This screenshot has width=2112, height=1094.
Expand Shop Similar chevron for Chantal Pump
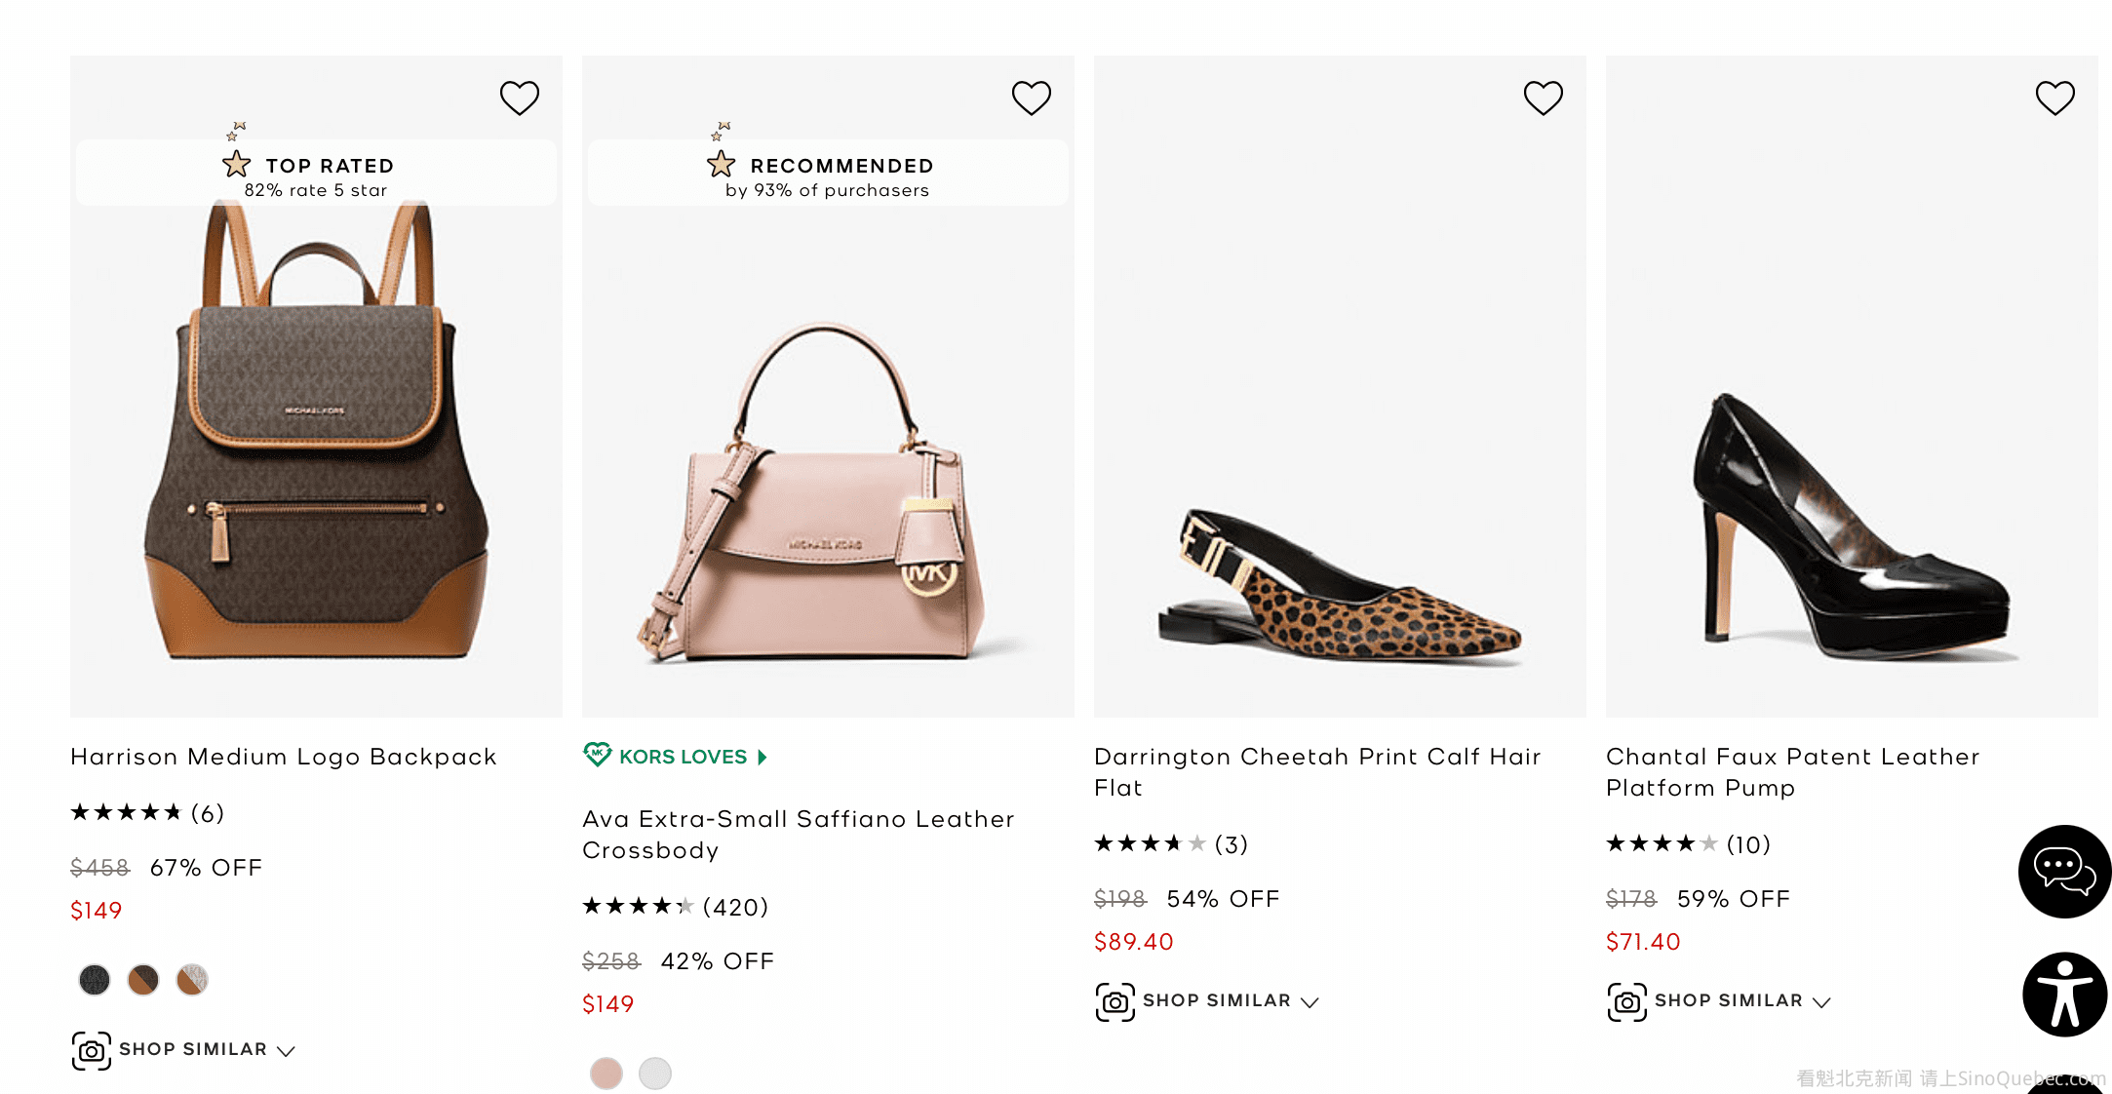click(x=1821, y=1002)
